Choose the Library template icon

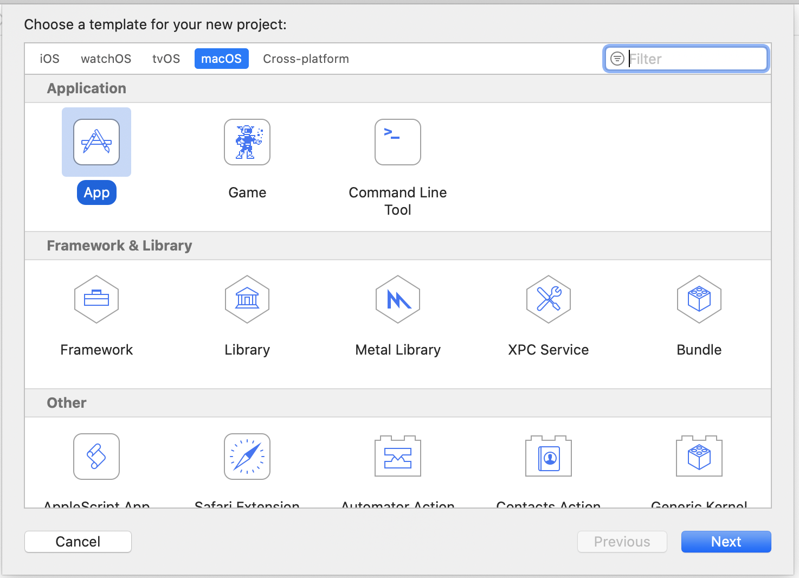coord(247,299)
